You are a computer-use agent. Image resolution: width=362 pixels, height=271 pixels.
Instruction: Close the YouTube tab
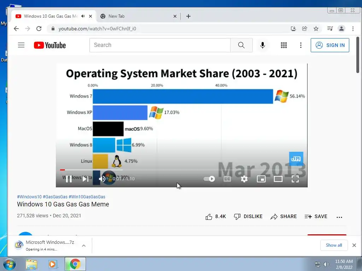[x=90, y=16]
